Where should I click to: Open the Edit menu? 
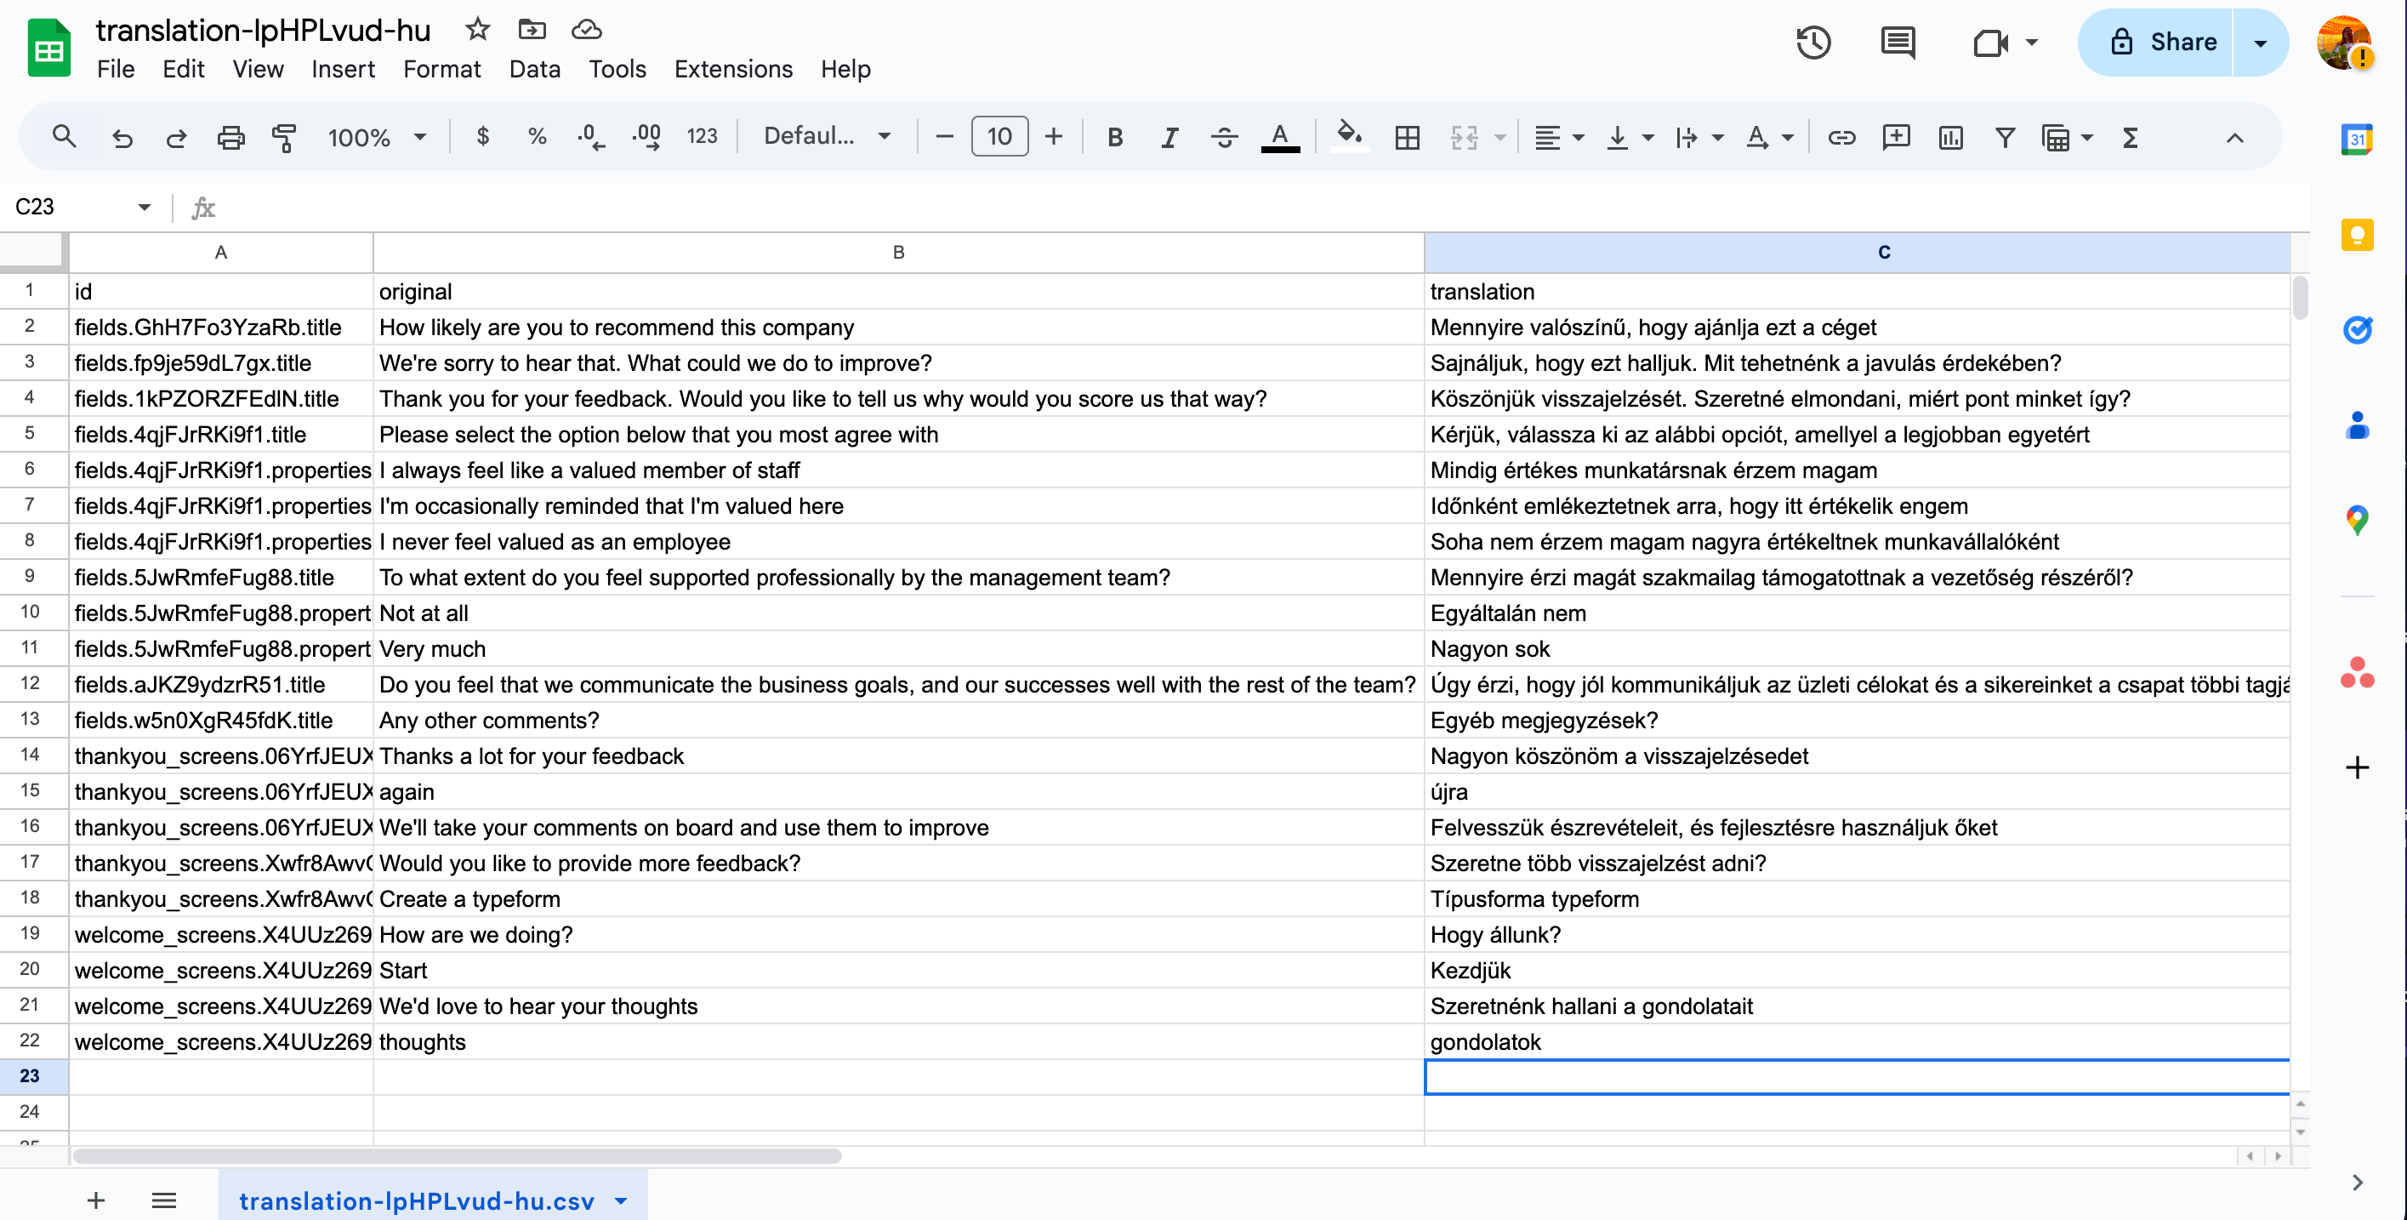pyautogui.click(x=183, y=69)
